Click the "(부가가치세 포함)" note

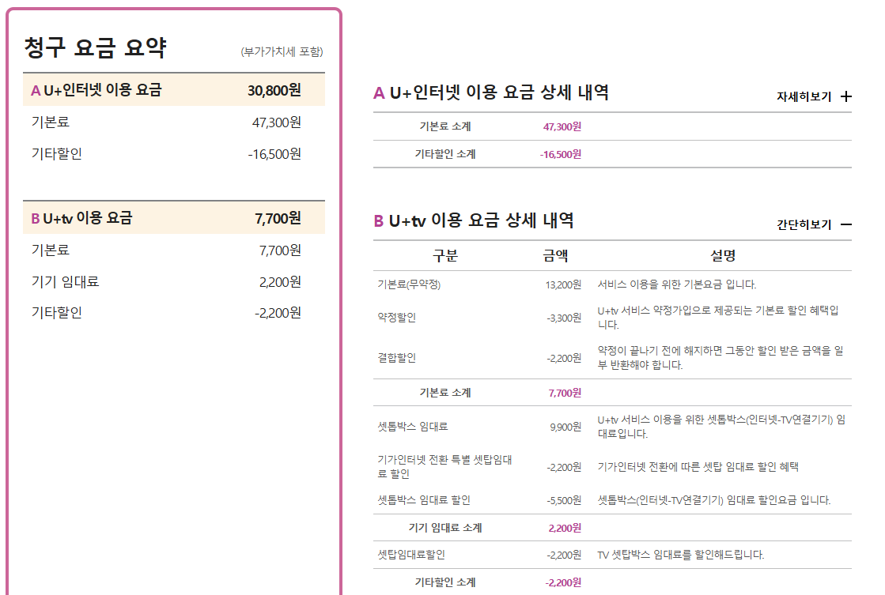tap(282, 52)
